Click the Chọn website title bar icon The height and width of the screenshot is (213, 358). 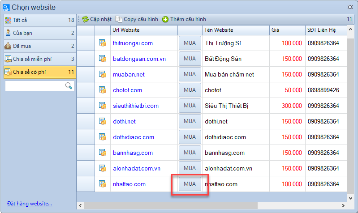tap(6, 8)
